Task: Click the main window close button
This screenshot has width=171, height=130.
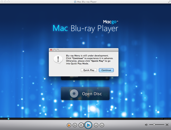Action: point(2,2)
